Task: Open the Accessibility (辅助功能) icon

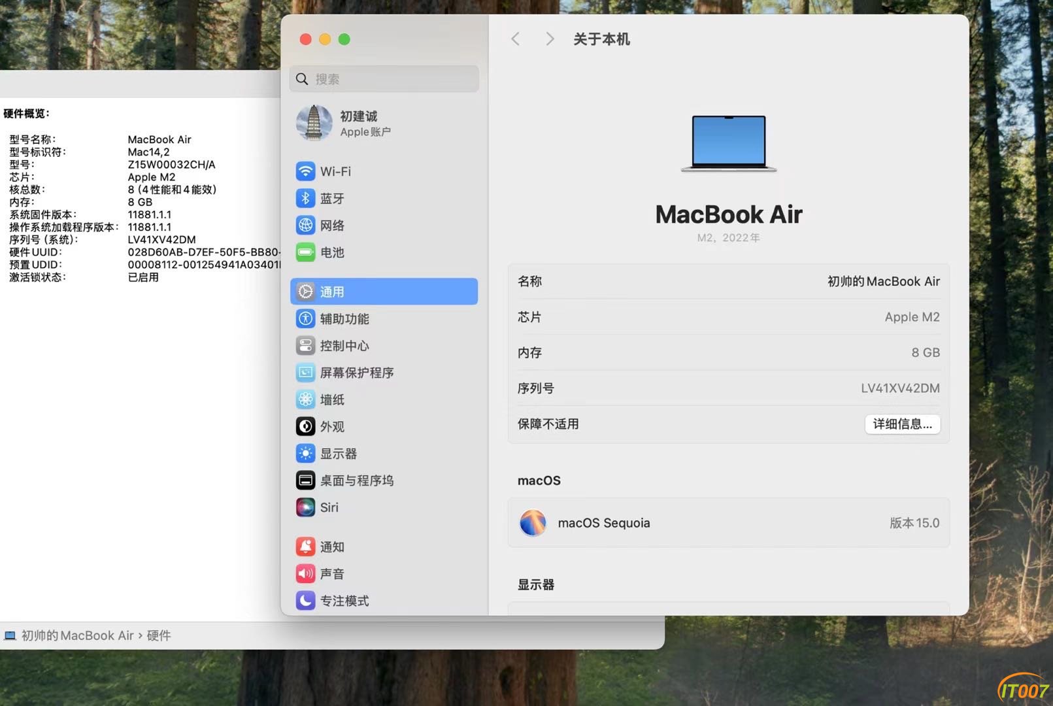Action: pos(305,319)
